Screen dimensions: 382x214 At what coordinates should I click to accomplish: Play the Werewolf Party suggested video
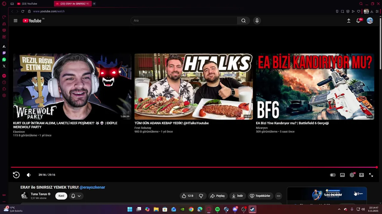coord(72,86)
